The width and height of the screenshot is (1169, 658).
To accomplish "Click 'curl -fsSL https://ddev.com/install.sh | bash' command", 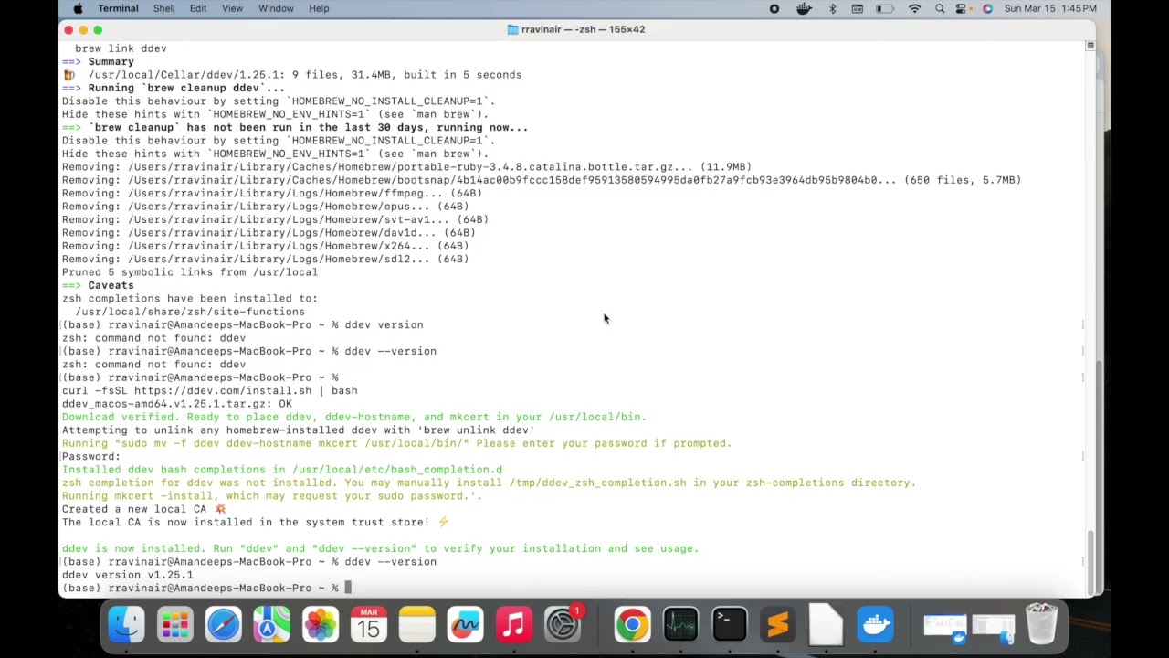I will 210,390.
